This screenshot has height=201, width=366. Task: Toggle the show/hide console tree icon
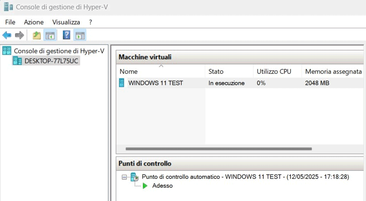pyautogui.click(x=50, y=35)
